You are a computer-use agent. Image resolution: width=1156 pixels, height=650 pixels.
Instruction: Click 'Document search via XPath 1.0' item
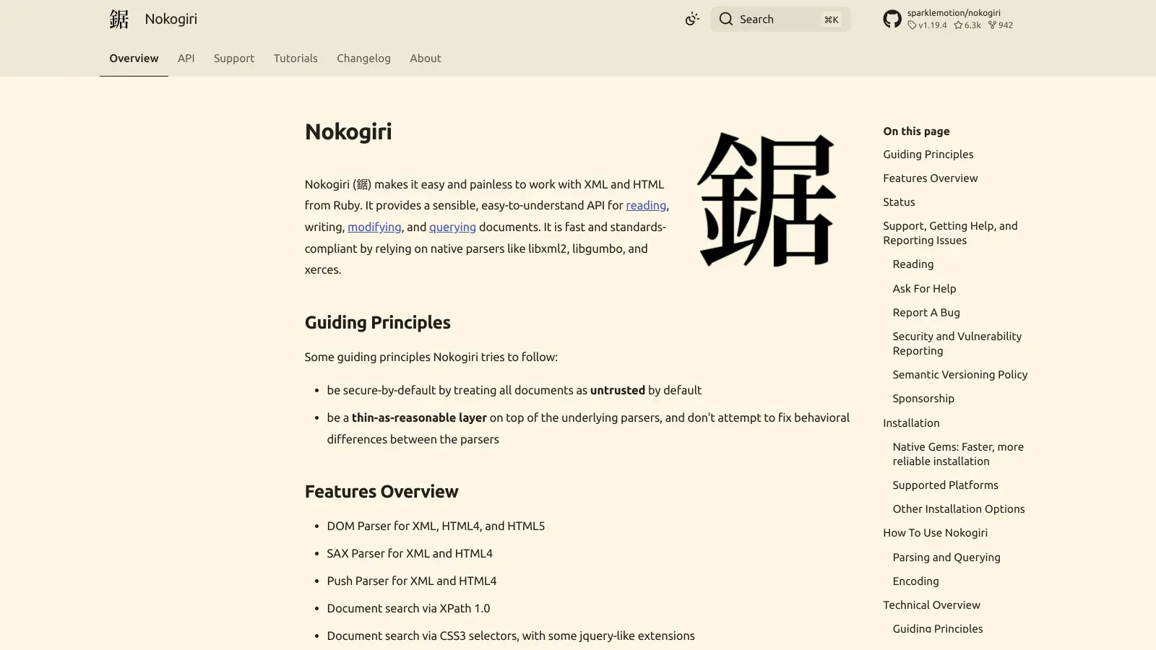[x=408, y=609]
